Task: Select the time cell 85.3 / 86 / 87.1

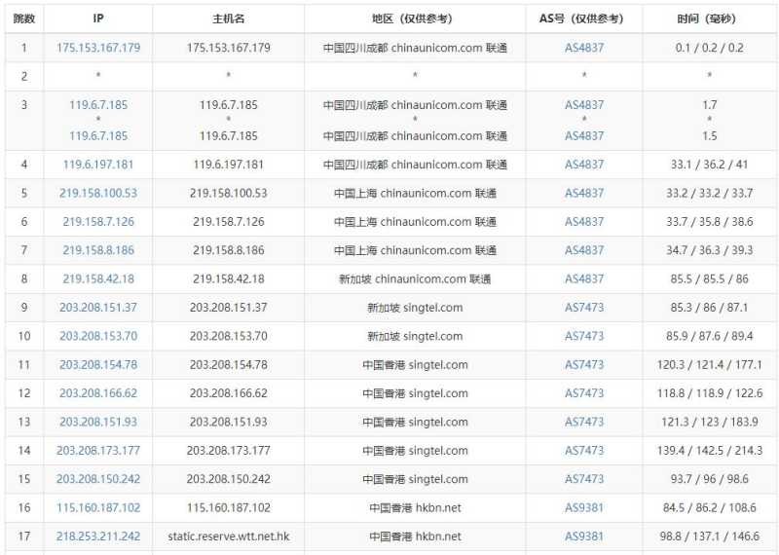Action: point(710,308)
